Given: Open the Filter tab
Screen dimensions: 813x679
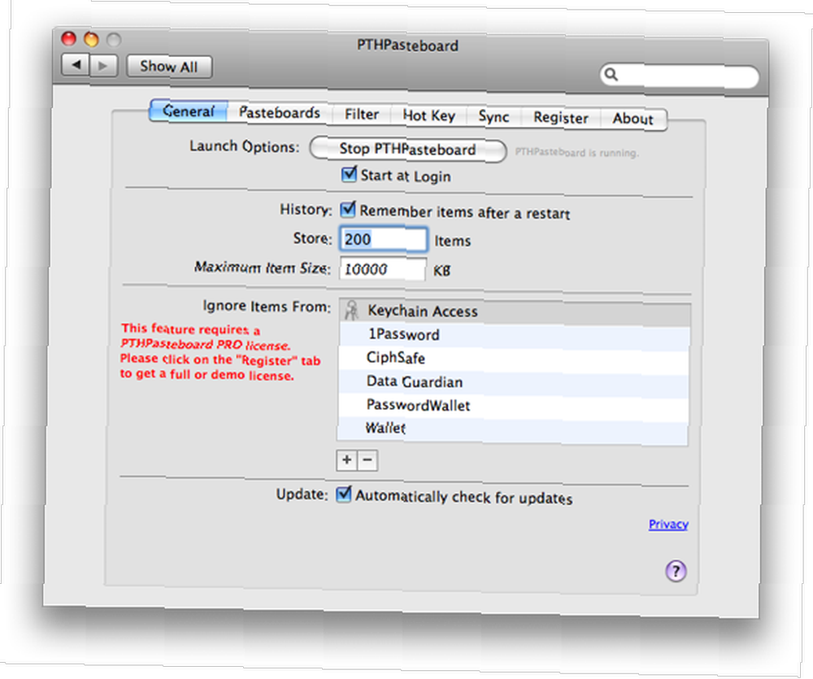Looking at the screenshot, I should (362, 114).
